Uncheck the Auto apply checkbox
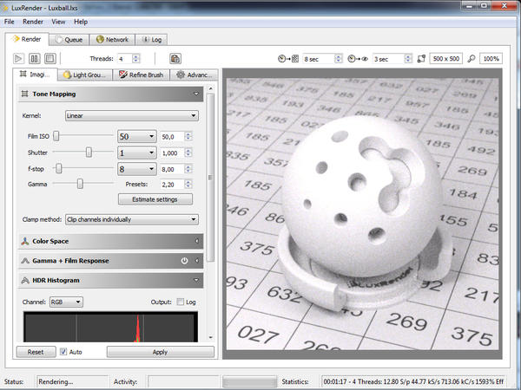Viewport: 521px width, 390px height. [63, 352]
